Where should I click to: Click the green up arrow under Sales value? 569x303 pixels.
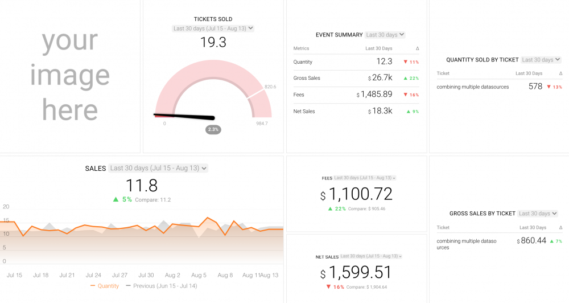[x=116, y=199]
